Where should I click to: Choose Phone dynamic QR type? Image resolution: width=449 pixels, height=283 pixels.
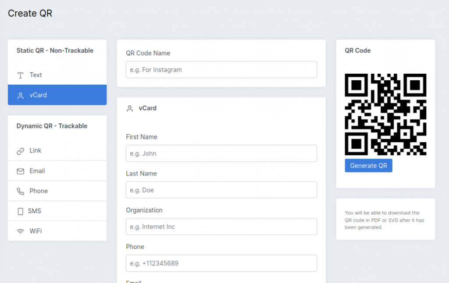pyautogui.click(x=57, y=191)
